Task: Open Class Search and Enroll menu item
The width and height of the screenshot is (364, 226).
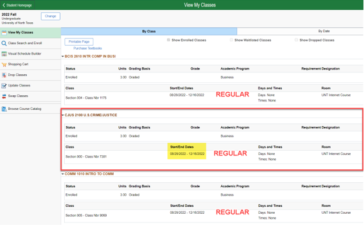Action: [x=30, y=43]
